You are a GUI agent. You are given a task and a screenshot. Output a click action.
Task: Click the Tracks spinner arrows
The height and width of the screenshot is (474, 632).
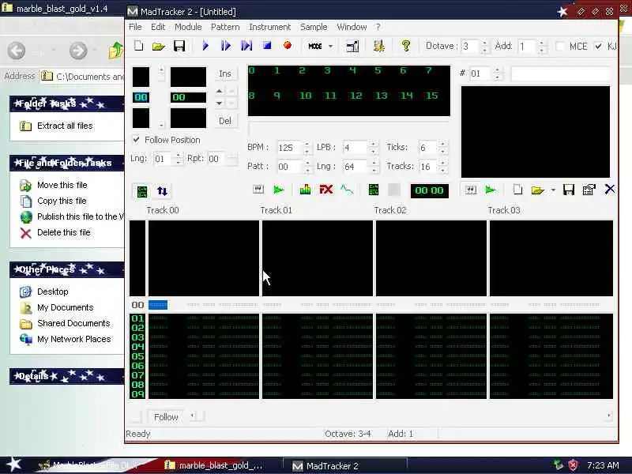click(442, 166)
